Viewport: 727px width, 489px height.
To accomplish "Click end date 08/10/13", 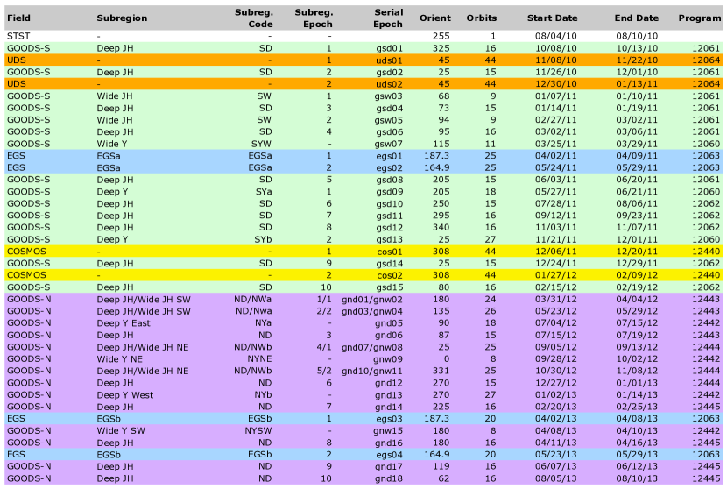I will point(637,478).
